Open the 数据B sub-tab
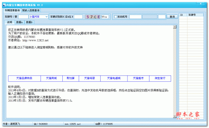This screenshot has width=209, height=128. 29,22
